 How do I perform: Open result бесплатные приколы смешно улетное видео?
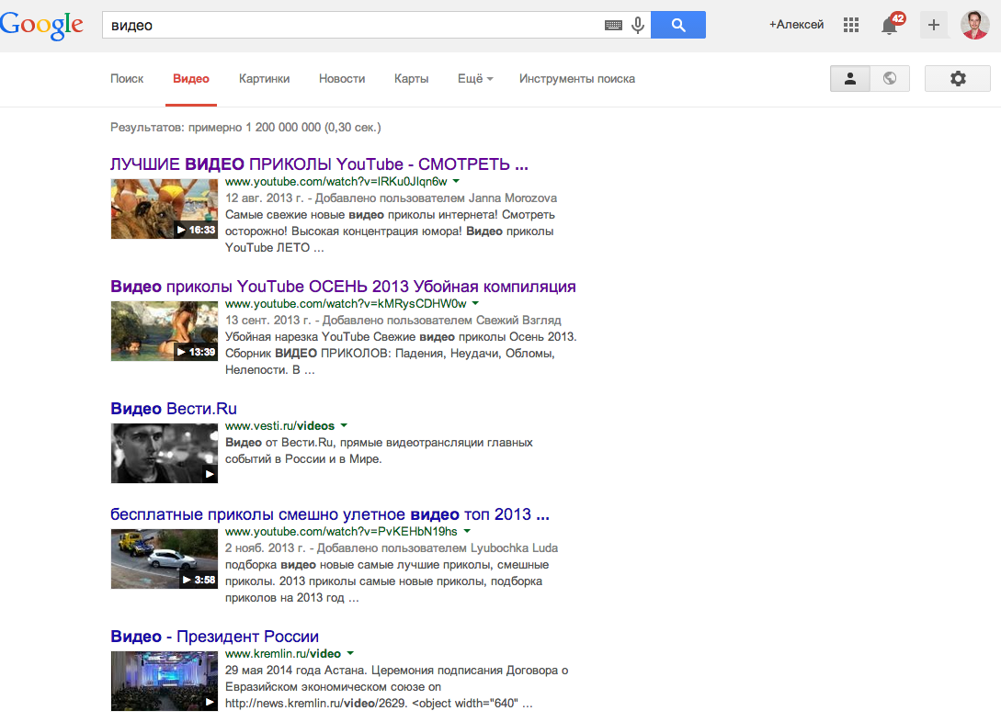tap(330, 514)
